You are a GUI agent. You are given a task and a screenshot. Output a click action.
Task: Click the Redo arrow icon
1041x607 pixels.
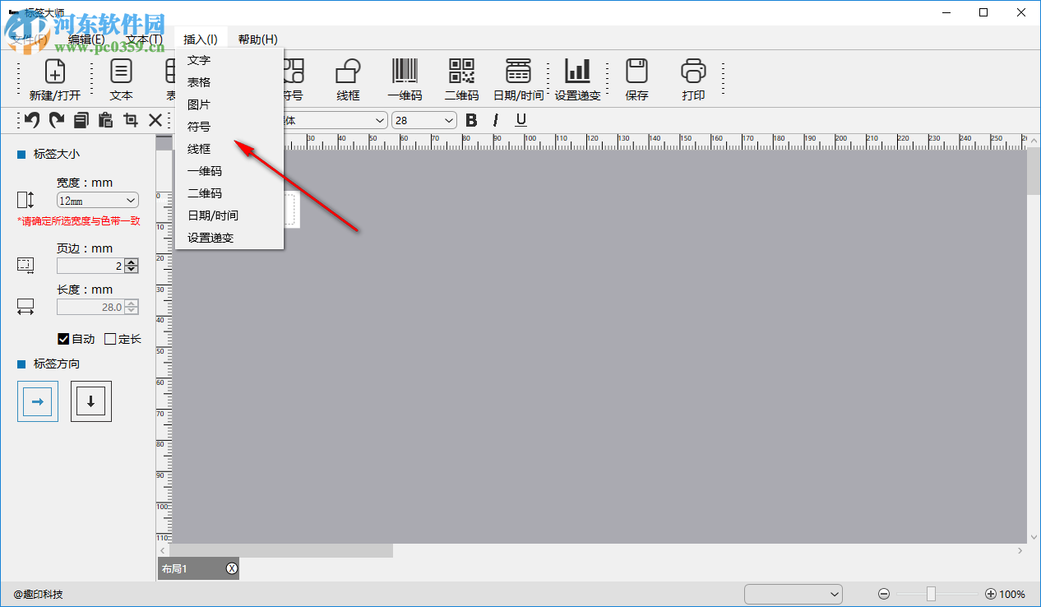tap(56, 120)
